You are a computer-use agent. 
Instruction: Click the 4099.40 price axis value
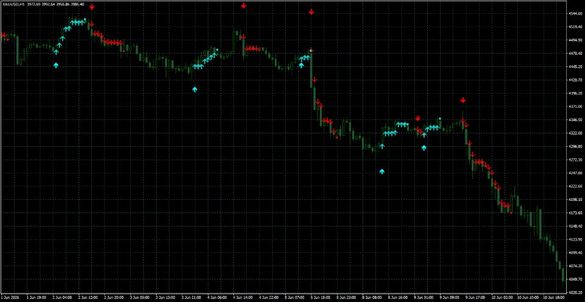pos(576,253)
